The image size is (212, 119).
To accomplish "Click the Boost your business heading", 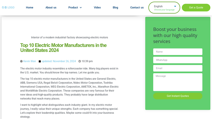I will coord(175,35).
